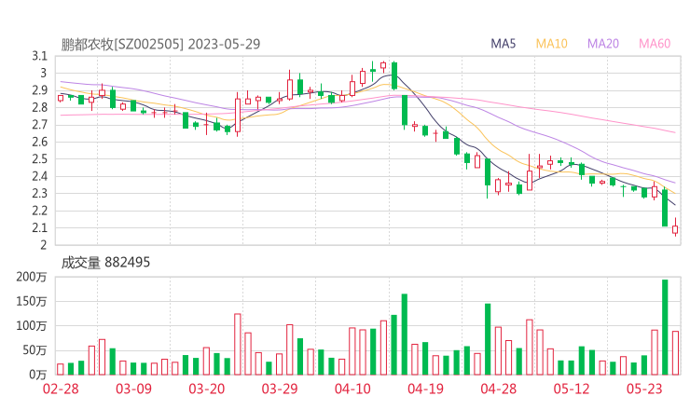Click the long green candlestick dropping to 2.1
The height and width of the screenshot is (410, 690).
pos(665,207)
